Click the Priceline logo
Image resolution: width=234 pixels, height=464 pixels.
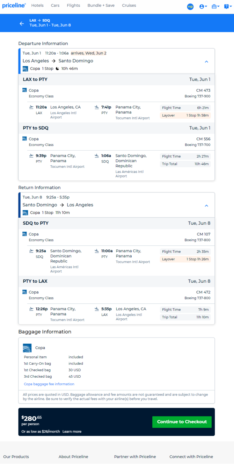click(14, 6)
